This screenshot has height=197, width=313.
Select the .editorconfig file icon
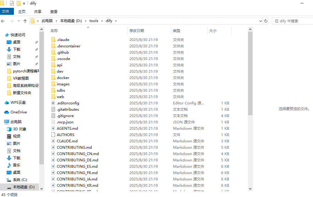[53, 103]
